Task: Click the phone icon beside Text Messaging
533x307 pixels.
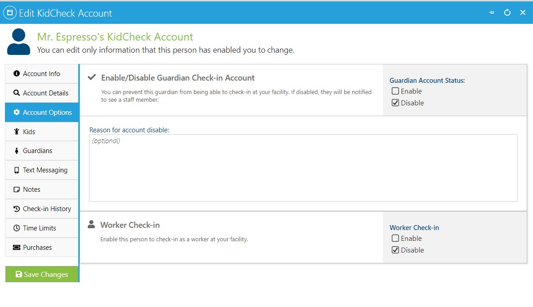Action: (16, 170)
